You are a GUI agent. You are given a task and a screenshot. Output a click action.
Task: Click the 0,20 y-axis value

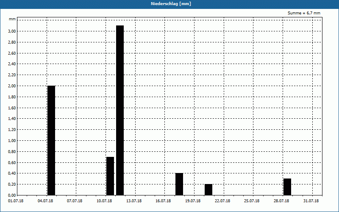point(12,184)
